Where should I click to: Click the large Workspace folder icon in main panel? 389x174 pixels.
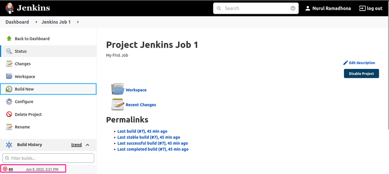click(x=118, y=89)
